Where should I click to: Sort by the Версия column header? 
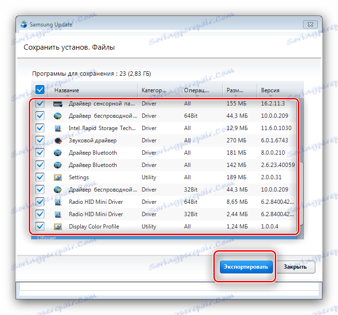[280, 90]
